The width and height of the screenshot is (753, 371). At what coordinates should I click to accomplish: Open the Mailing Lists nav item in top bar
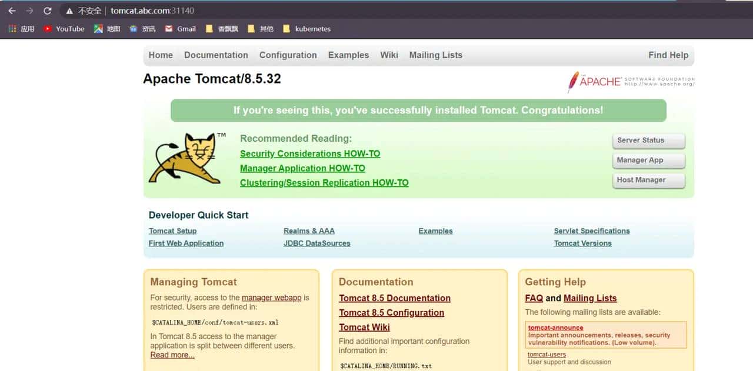tap(436, 55)
